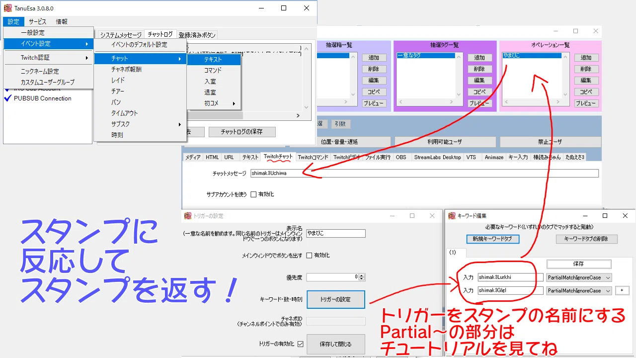Click the 表示名 field containing やまびこ
636x358 pixels.
pos(335,233)
